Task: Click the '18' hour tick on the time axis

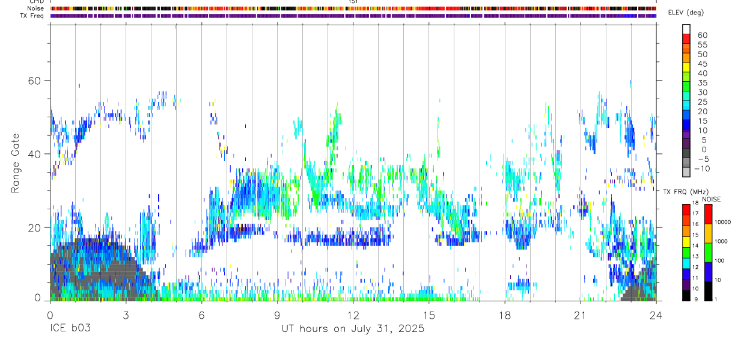Action: point(504,315)
